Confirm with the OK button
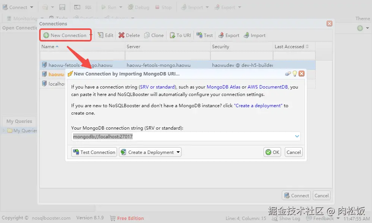Viewport: 372px width, 223px height. coord(272,152)
